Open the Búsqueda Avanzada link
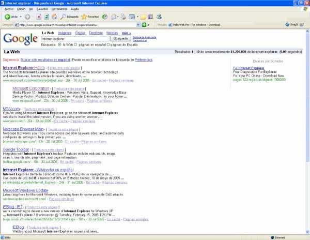Viewport: 310px width, 240px height. tap(144, 37)
